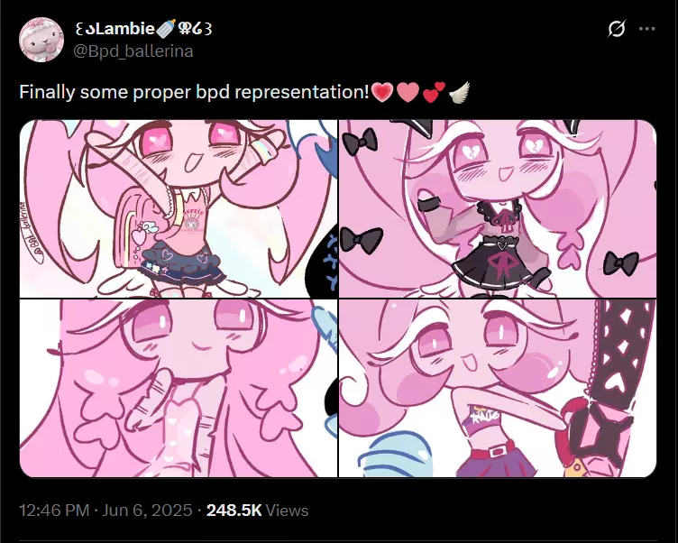Open the Lambie display name link
The width and height of the screenshot is (678, 543).
click(x=143, y=29)
